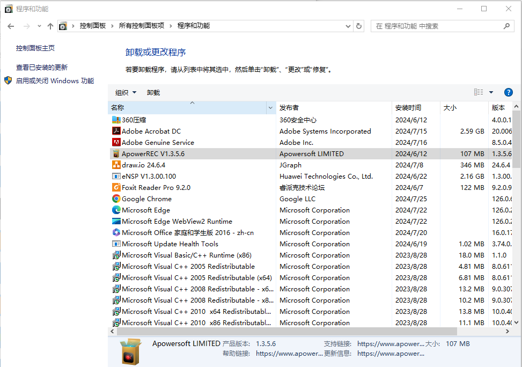The height and width of the screenshot is (367, 522).
Task: Click inside the search box
Action: pos(443,26)
